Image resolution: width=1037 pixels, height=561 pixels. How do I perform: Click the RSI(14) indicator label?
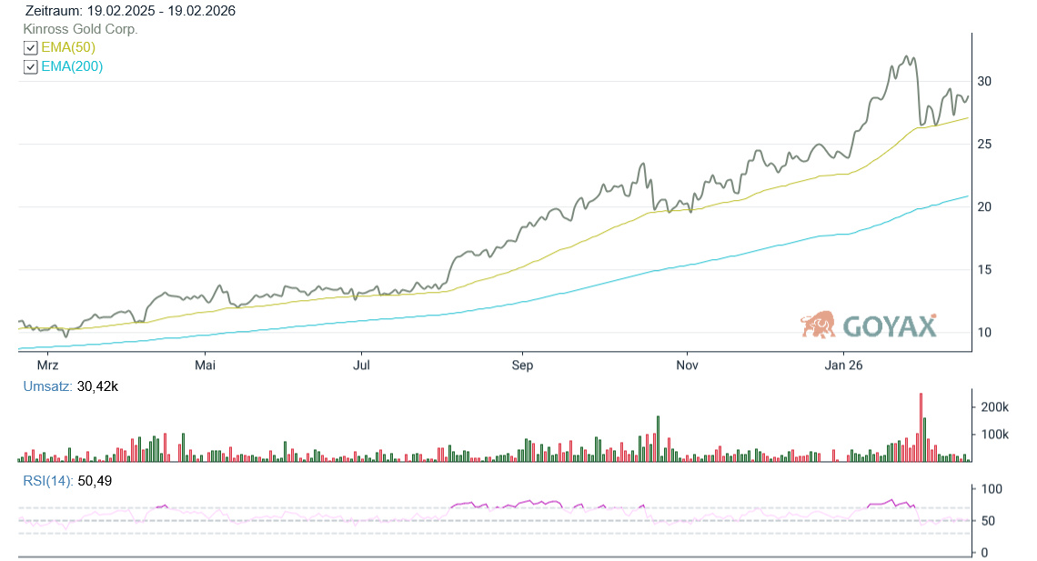[47, 481]
